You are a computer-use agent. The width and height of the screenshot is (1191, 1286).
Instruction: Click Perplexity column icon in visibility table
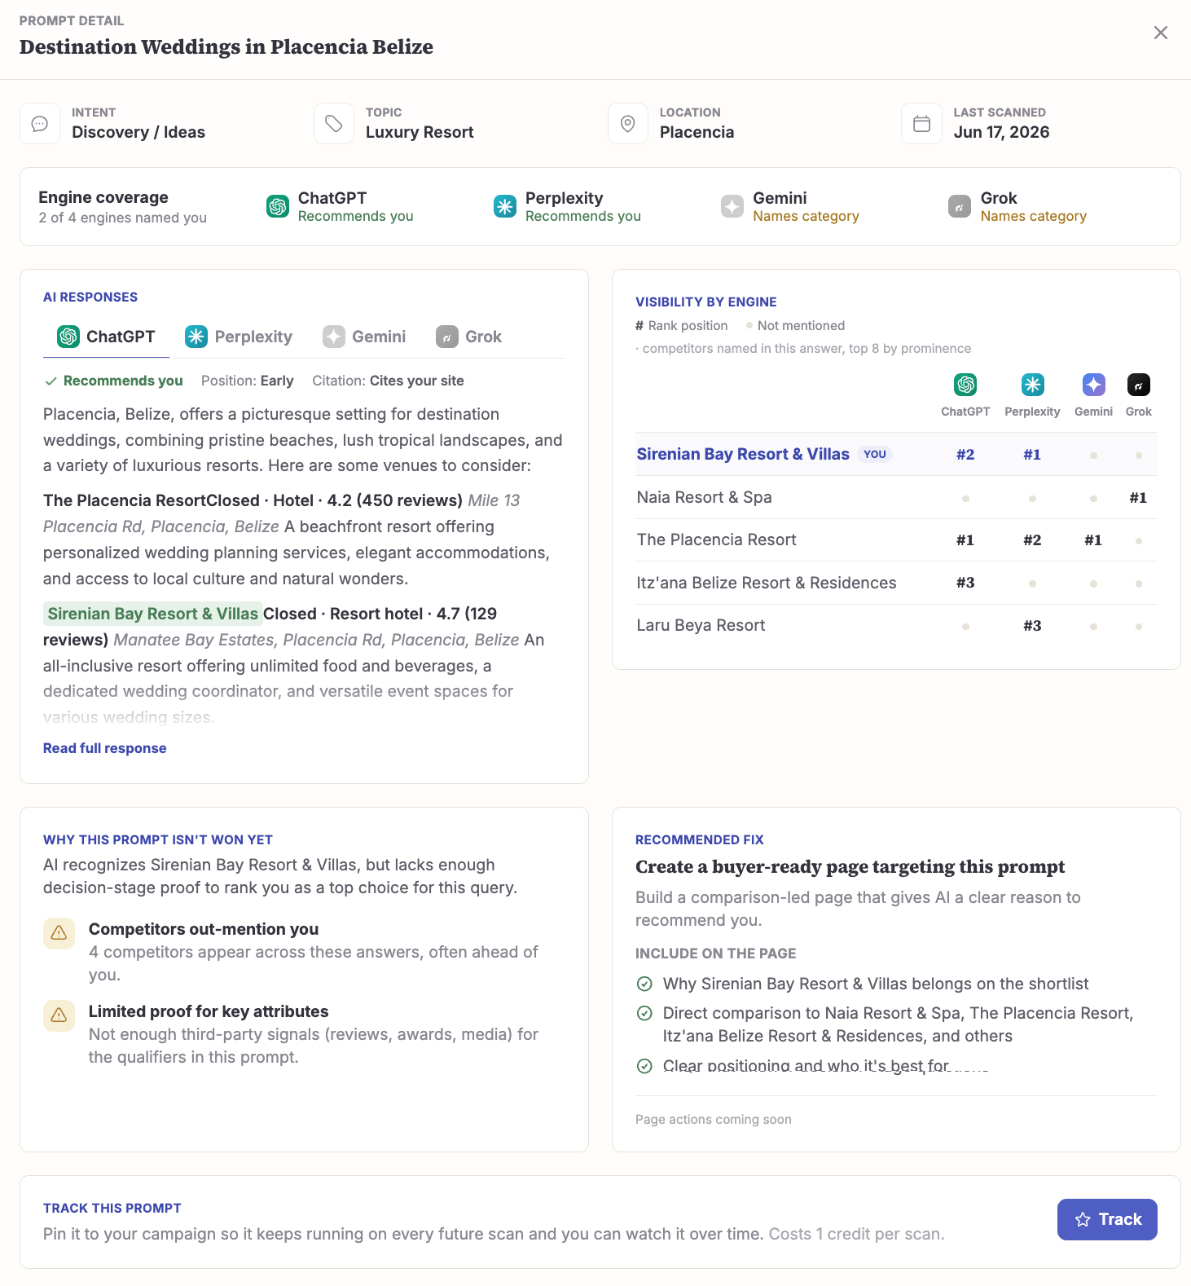tap(1032, 385)
